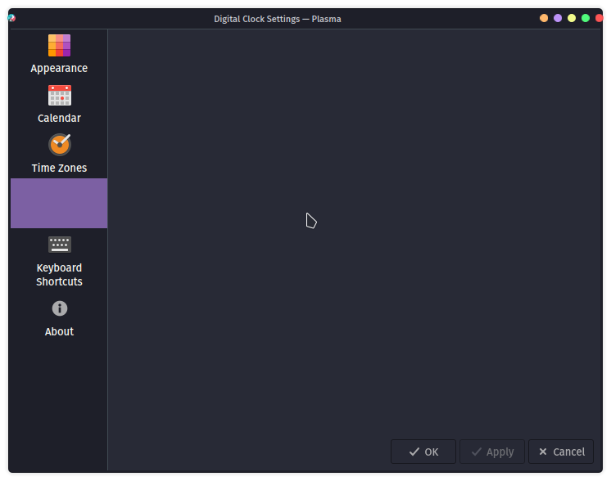The image size is (611, 481).
Task: Click the Appearance label in sidebar
Action: [59, 68]
